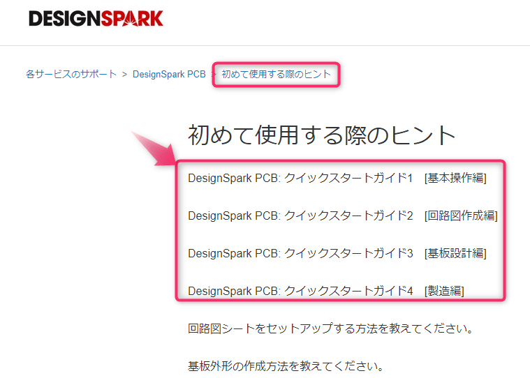
Task: Open 各サービスのサポート breadcrumb link
Action: (71, 74)
